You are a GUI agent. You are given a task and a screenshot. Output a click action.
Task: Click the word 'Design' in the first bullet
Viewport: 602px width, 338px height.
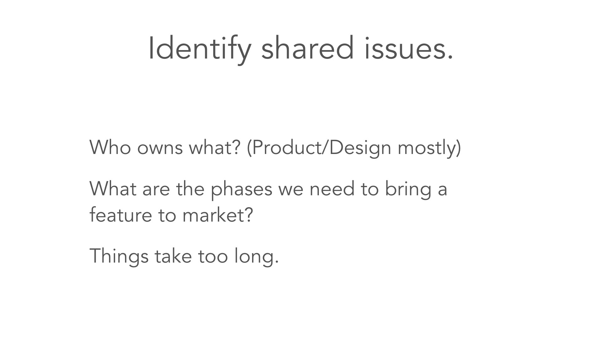point(360,148)
